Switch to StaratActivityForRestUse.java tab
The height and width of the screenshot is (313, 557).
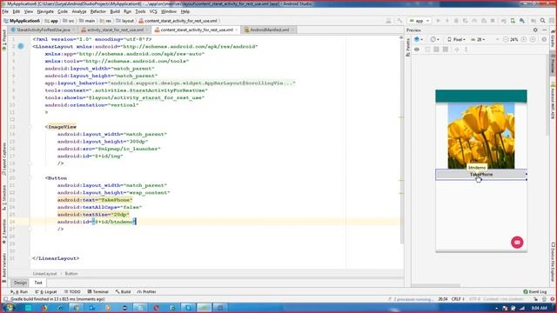coord(43,30)
